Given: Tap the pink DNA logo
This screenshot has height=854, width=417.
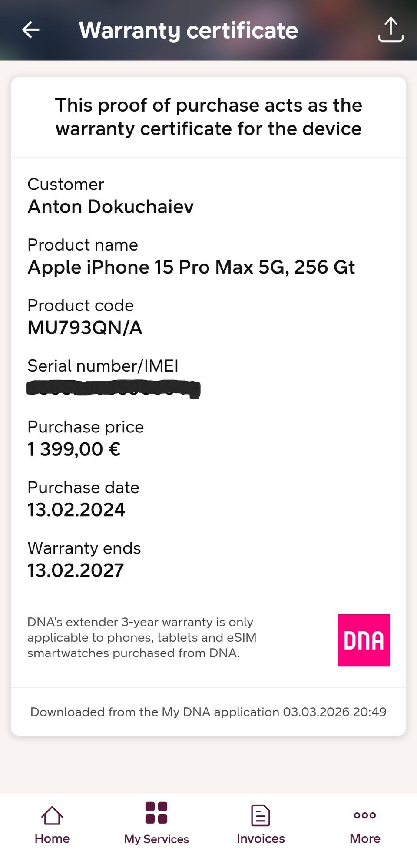Looking at the screenshot, I should point(364,640).
